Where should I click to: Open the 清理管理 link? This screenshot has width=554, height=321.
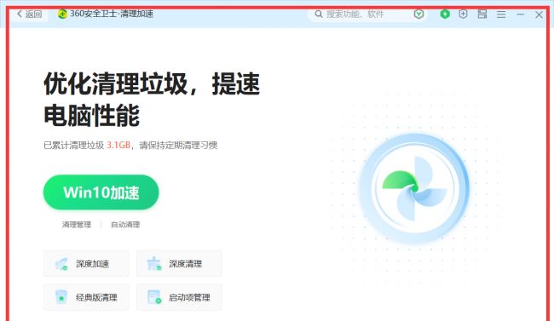click(77, 225)
